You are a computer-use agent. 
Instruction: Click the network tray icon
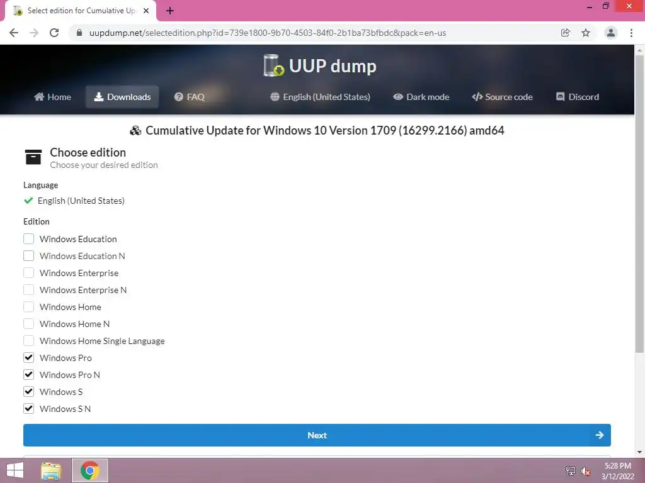[x=570, y=470]
